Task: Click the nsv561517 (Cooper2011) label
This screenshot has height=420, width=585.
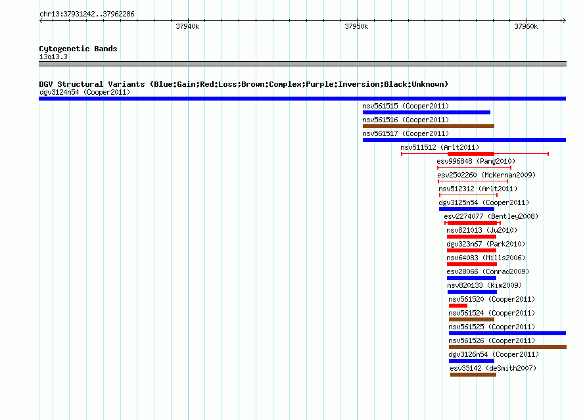Action: coord(406,133)
